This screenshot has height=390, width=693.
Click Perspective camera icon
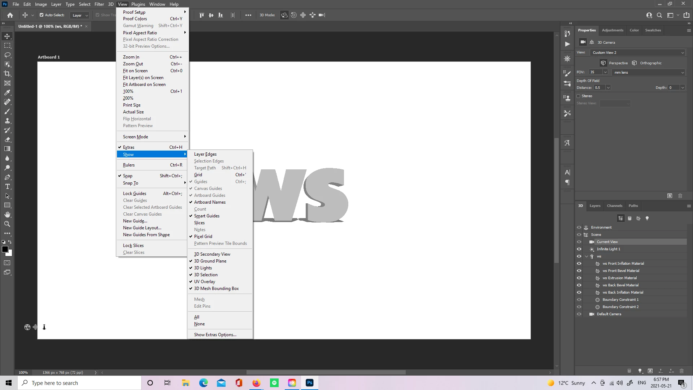click(603, 63)
